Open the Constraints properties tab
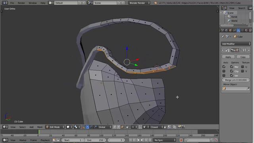The image size is (254, 143). tap(235, 30)
